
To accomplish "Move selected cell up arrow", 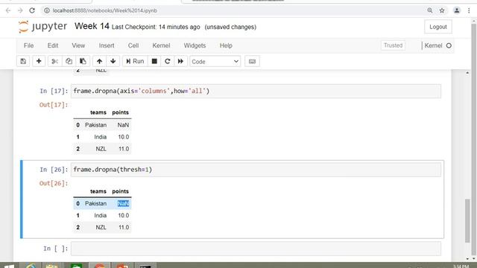I will pyautogui.click(x=99, y=61).
